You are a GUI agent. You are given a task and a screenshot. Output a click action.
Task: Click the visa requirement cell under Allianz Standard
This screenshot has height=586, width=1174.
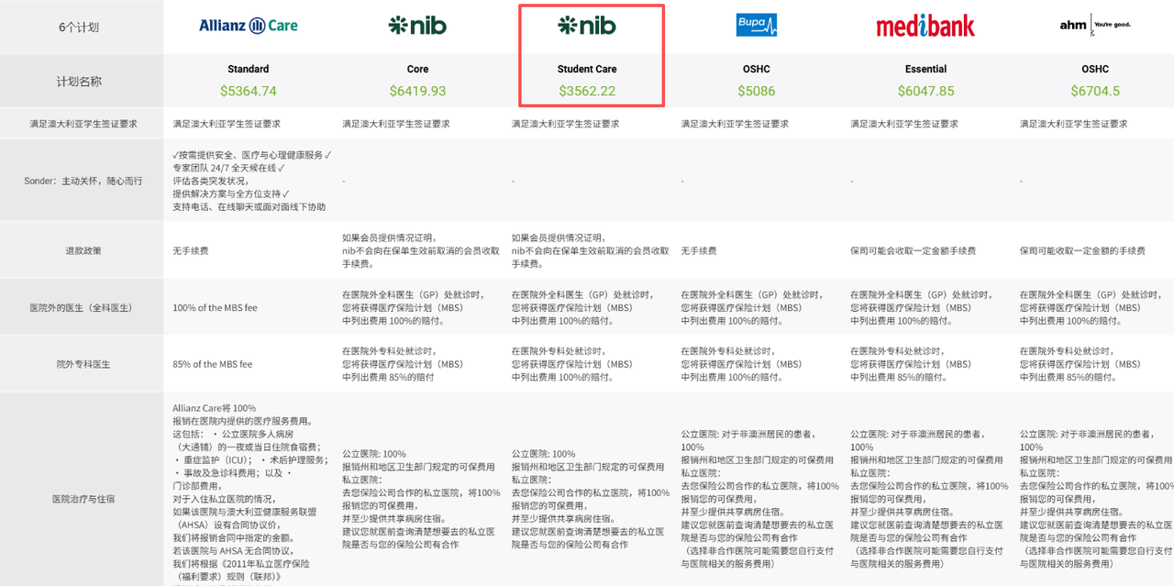click(x=227, y=124)
